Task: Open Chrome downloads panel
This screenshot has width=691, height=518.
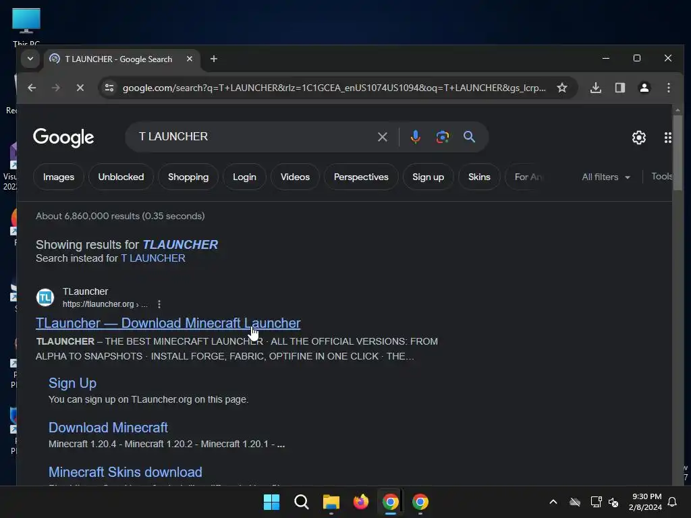Action: [595, 88]
